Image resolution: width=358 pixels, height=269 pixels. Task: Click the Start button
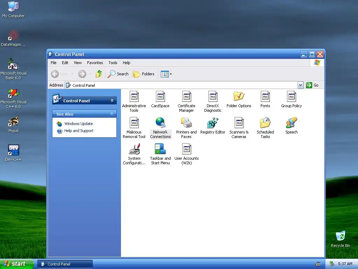[17, 264]
